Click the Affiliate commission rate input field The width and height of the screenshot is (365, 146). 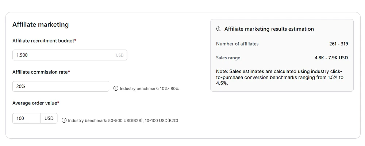(61, 86)
